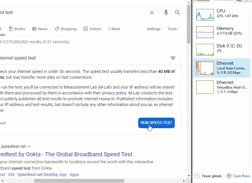Click the horizontal scrollbar thumb in browser

pyautogui.click(x=79, y=181)
